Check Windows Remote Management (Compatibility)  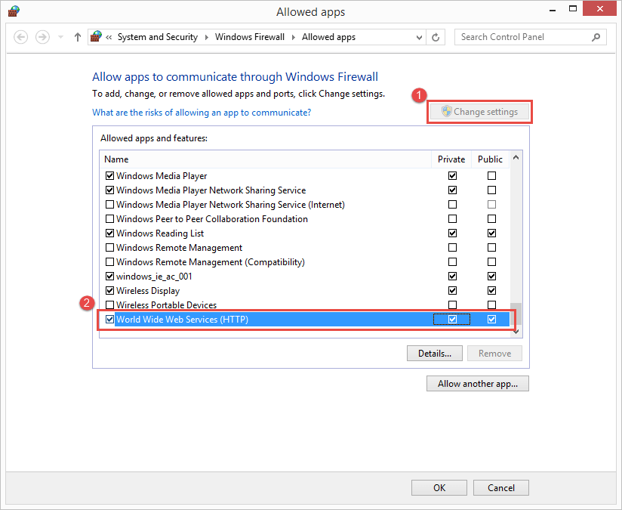[110, 261]
